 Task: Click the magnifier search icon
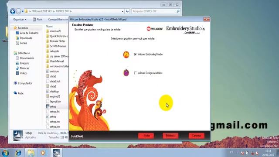(178, 11)
